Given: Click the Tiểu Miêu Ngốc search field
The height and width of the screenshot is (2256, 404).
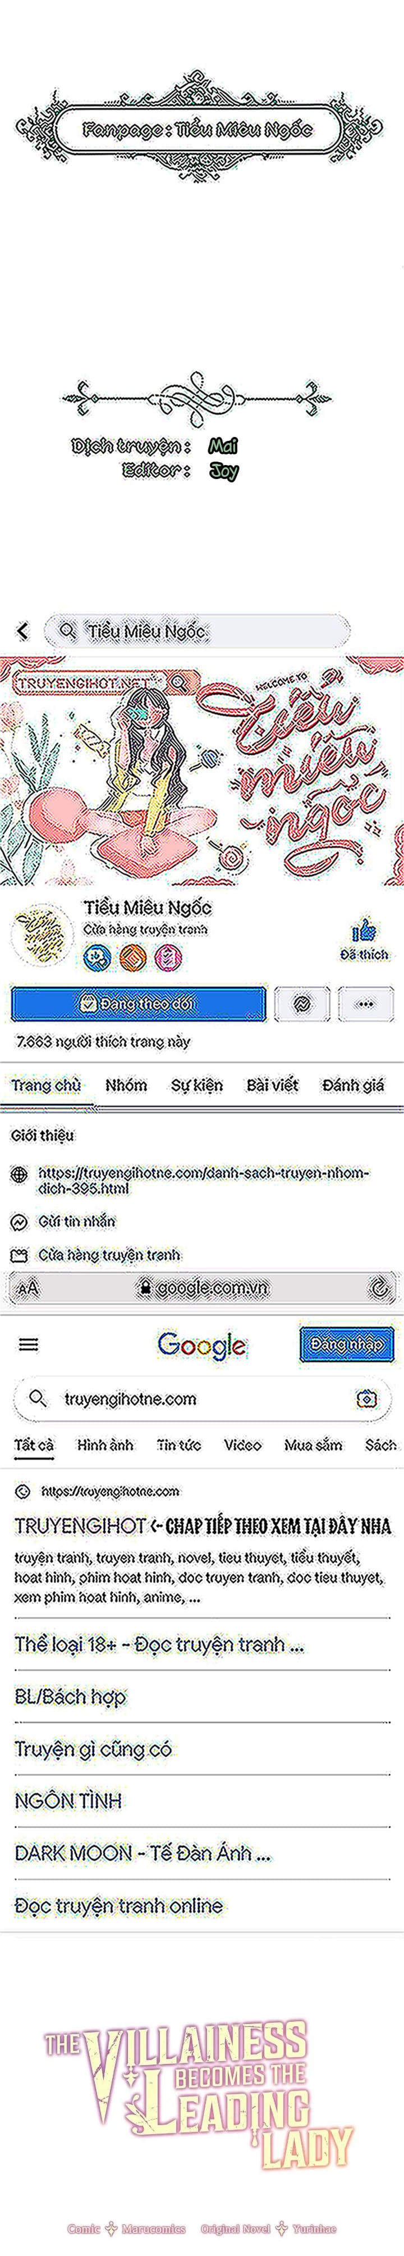Looking at the screenshot, I should click(x=197, y=631).
